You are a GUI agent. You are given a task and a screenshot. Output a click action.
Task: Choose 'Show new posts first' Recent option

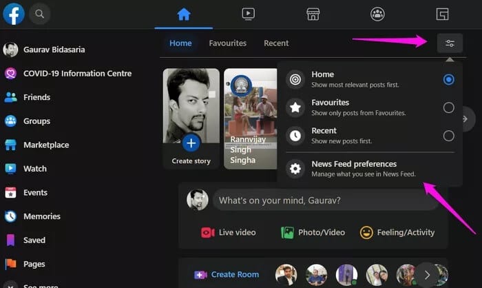coord(370,136)
